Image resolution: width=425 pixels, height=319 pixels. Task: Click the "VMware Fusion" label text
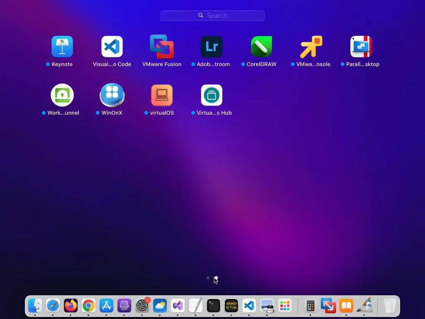coord(162,64)
